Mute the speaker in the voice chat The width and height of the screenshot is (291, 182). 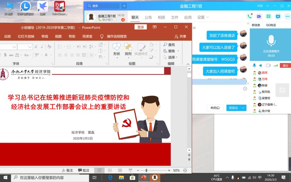pos(261,65)
